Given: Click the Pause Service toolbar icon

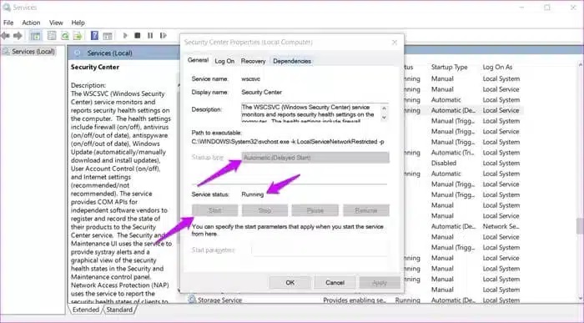Looking at the screenshot, I should point(150,35).
